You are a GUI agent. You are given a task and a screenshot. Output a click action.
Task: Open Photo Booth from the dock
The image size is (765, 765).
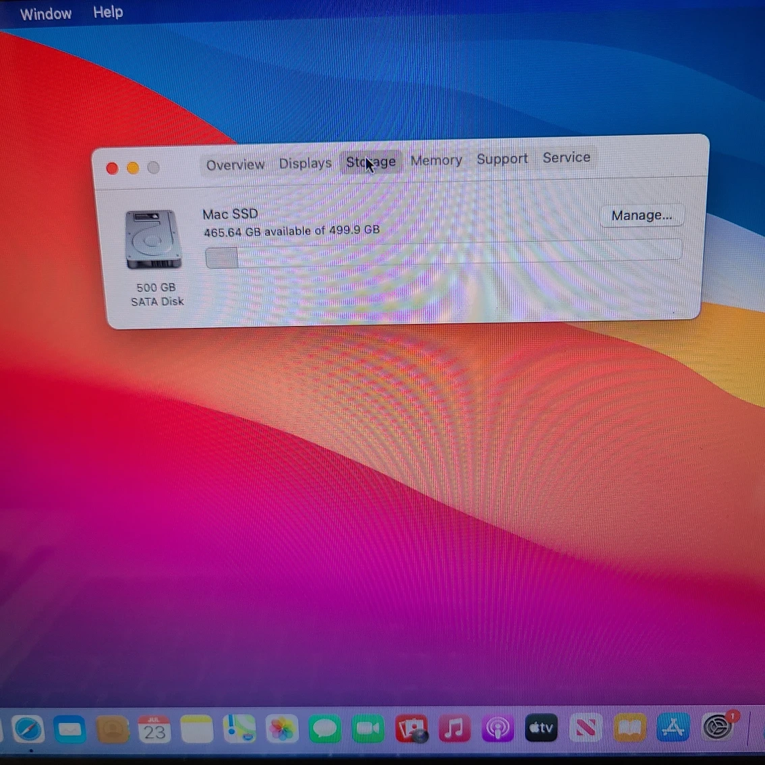pos(412,729)
